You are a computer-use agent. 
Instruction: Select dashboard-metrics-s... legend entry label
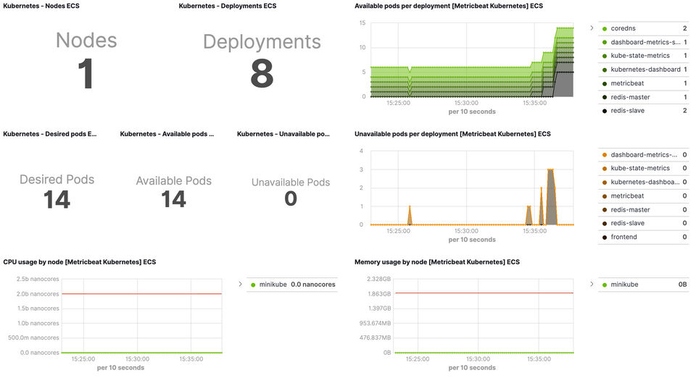(645, 42)
